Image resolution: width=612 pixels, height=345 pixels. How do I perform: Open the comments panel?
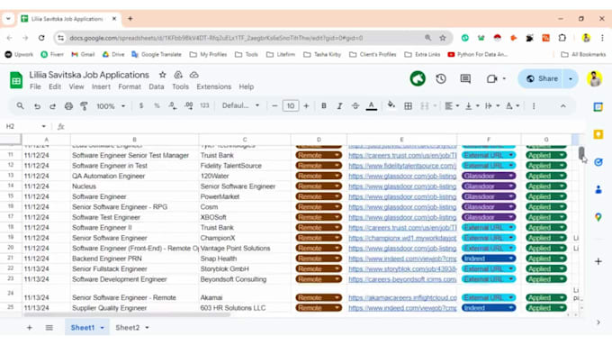coord(465,78)
